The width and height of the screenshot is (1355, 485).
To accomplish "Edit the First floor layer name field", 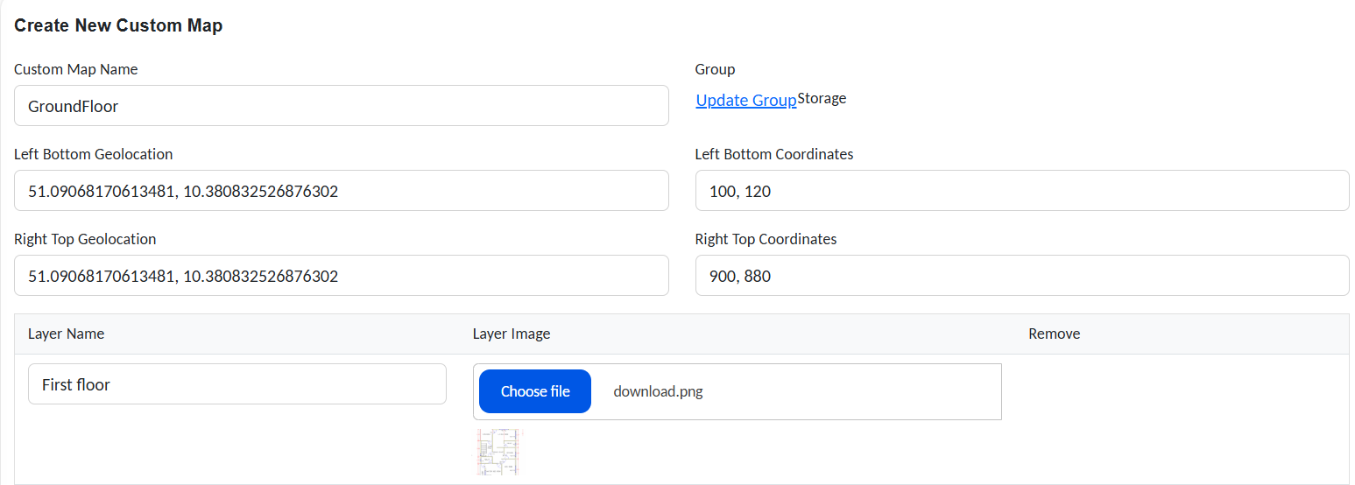I will pos(236,384).
